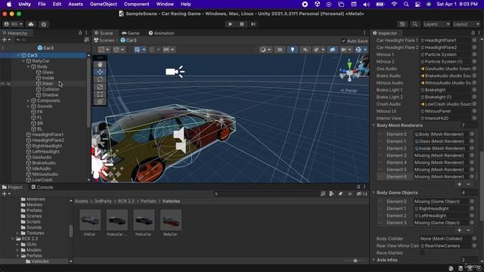Screen dimensions: 484x272
Task: Remove element from Body Mesh Renderers list
Action: (469, 184)
